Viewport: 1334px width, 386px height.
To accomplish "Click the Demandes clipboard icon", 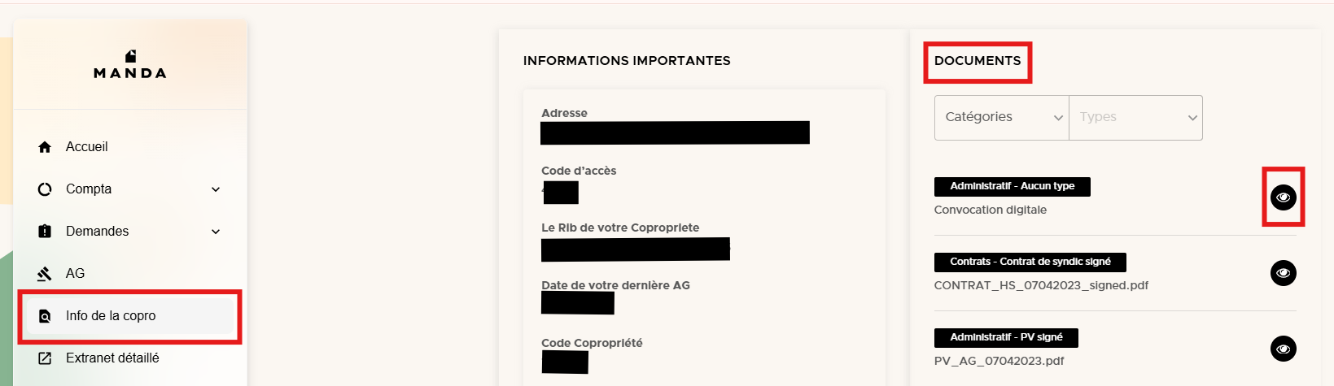I will coord(45,232).
